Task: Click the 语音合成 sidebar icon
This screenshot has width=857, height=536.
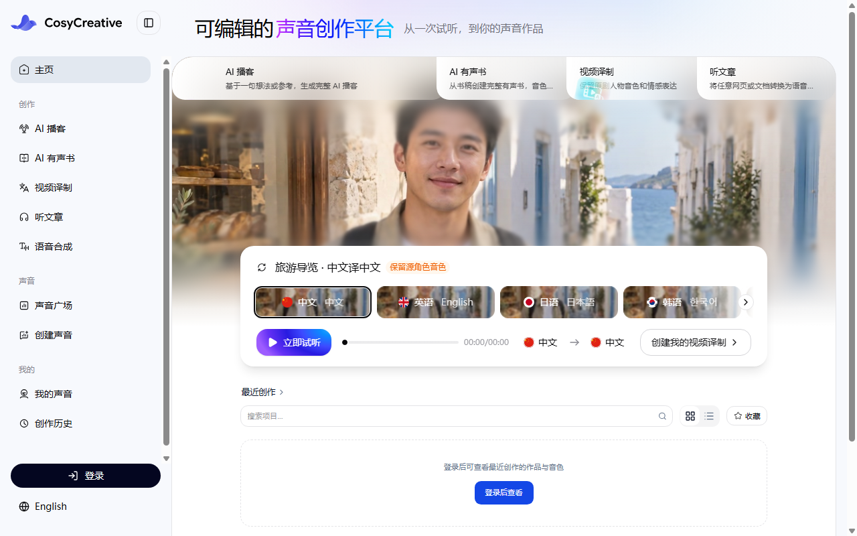Action: coord(24,247)
